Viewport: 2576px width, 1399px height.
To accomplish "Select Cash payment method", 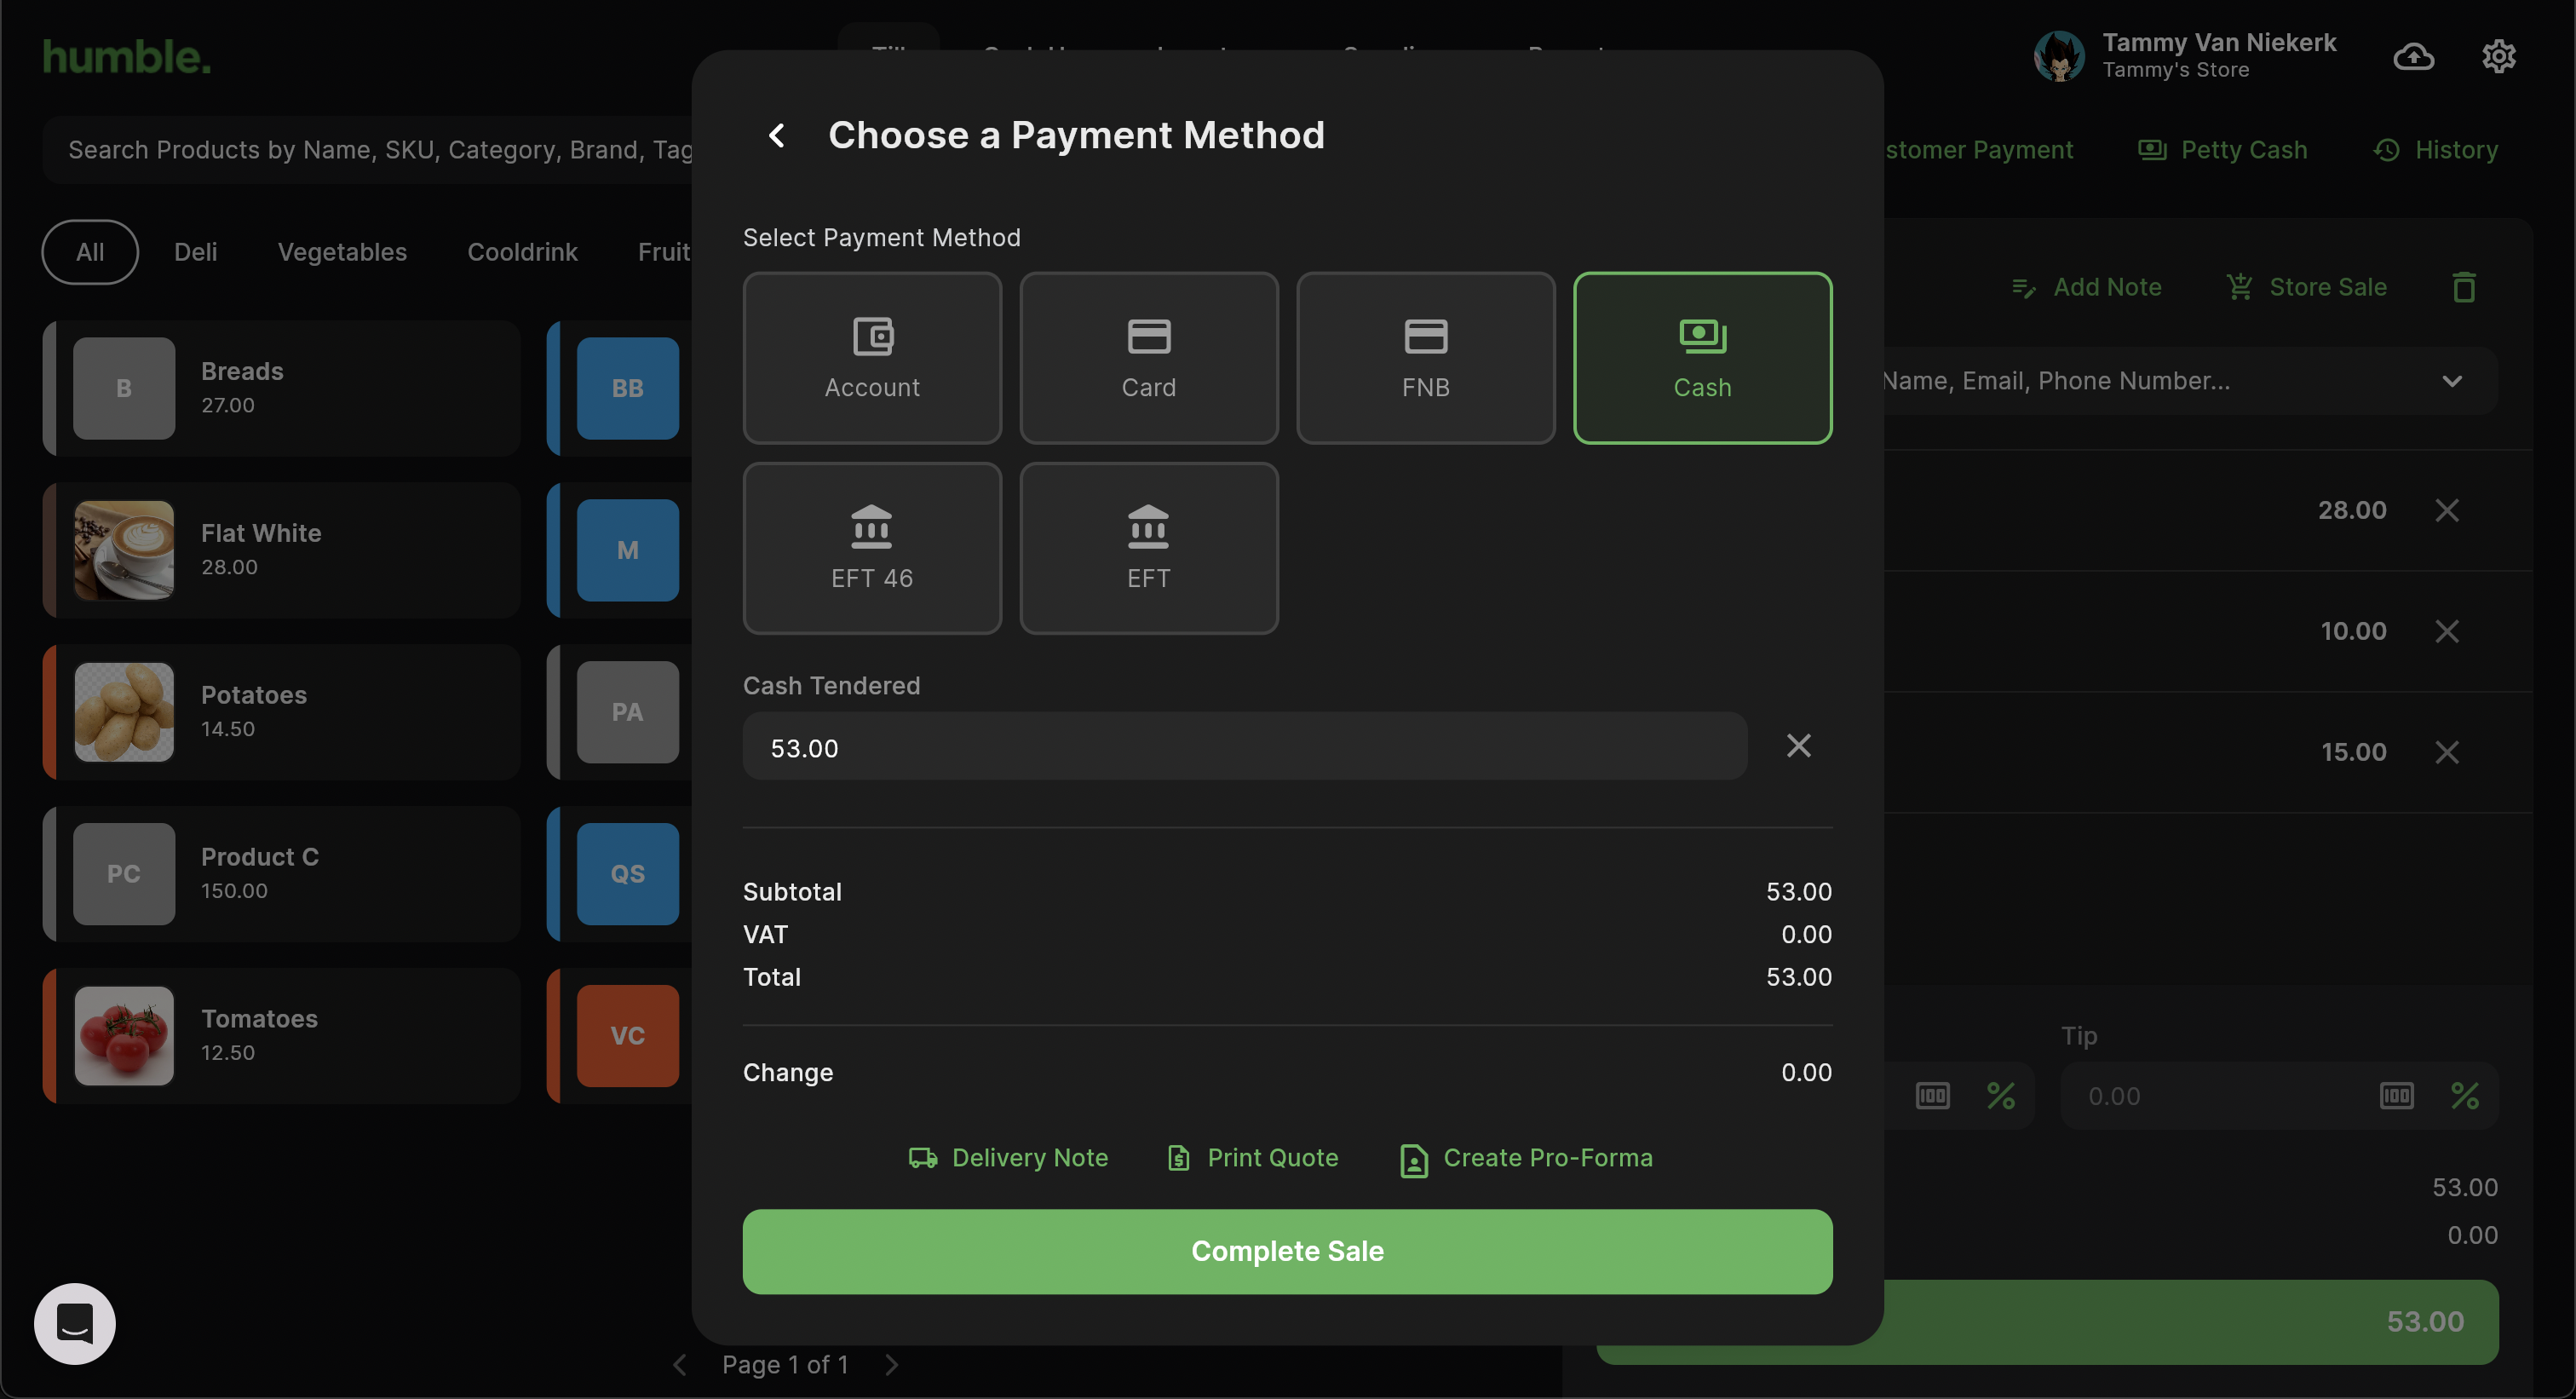I will pos(1703,358).
